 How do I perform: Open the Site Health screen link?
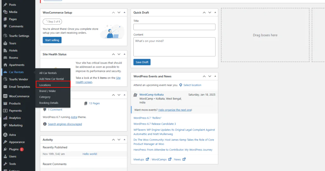coord(98,80)
